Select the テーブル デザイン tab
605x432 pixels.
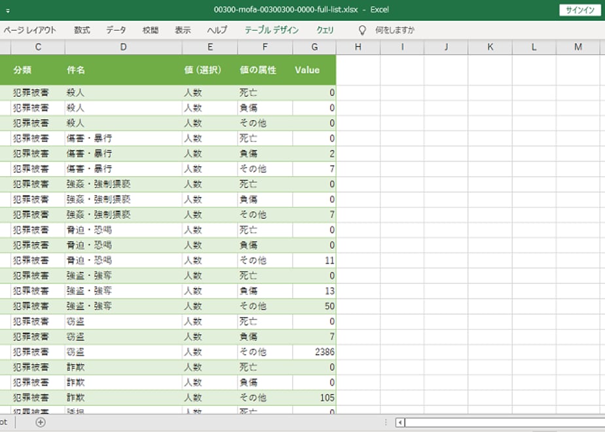[272, 30]
